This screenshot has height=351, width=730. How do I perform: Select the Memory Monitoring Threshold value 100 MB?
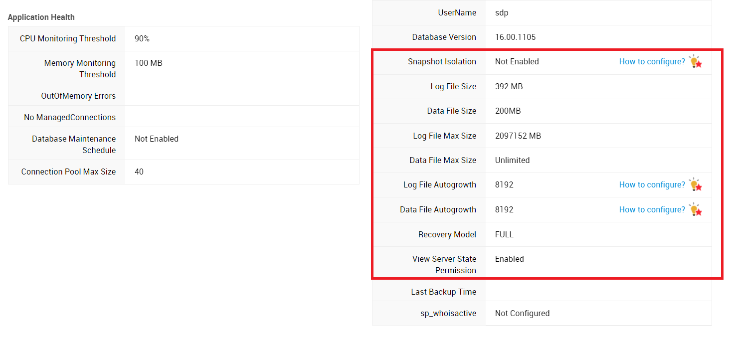[x=149, y=63]
